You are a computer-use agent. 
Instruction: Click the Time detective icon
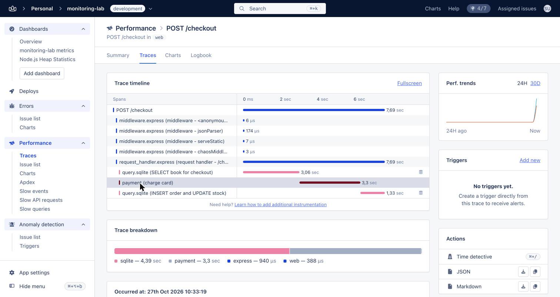click(450, 257)
